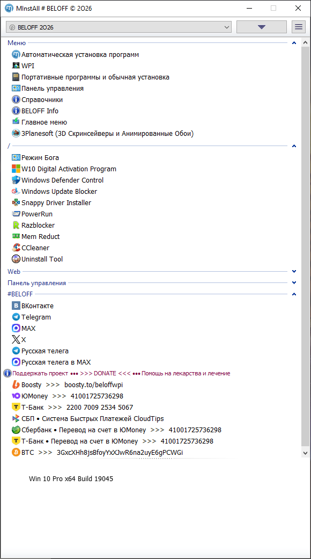
Task: Click Win 10 Pro x64 Build text
Action: pyautogui.click(x=71, y=479)
